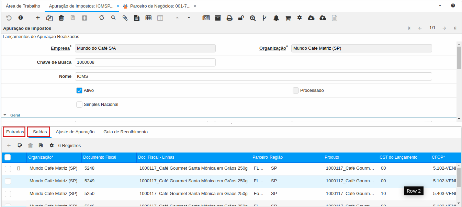Open the attachment paperclip icon
Screen dimensions: 462x207
click(125, 18)
